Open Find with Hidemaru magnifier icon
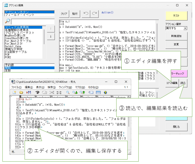 click(x=68, y=92)
